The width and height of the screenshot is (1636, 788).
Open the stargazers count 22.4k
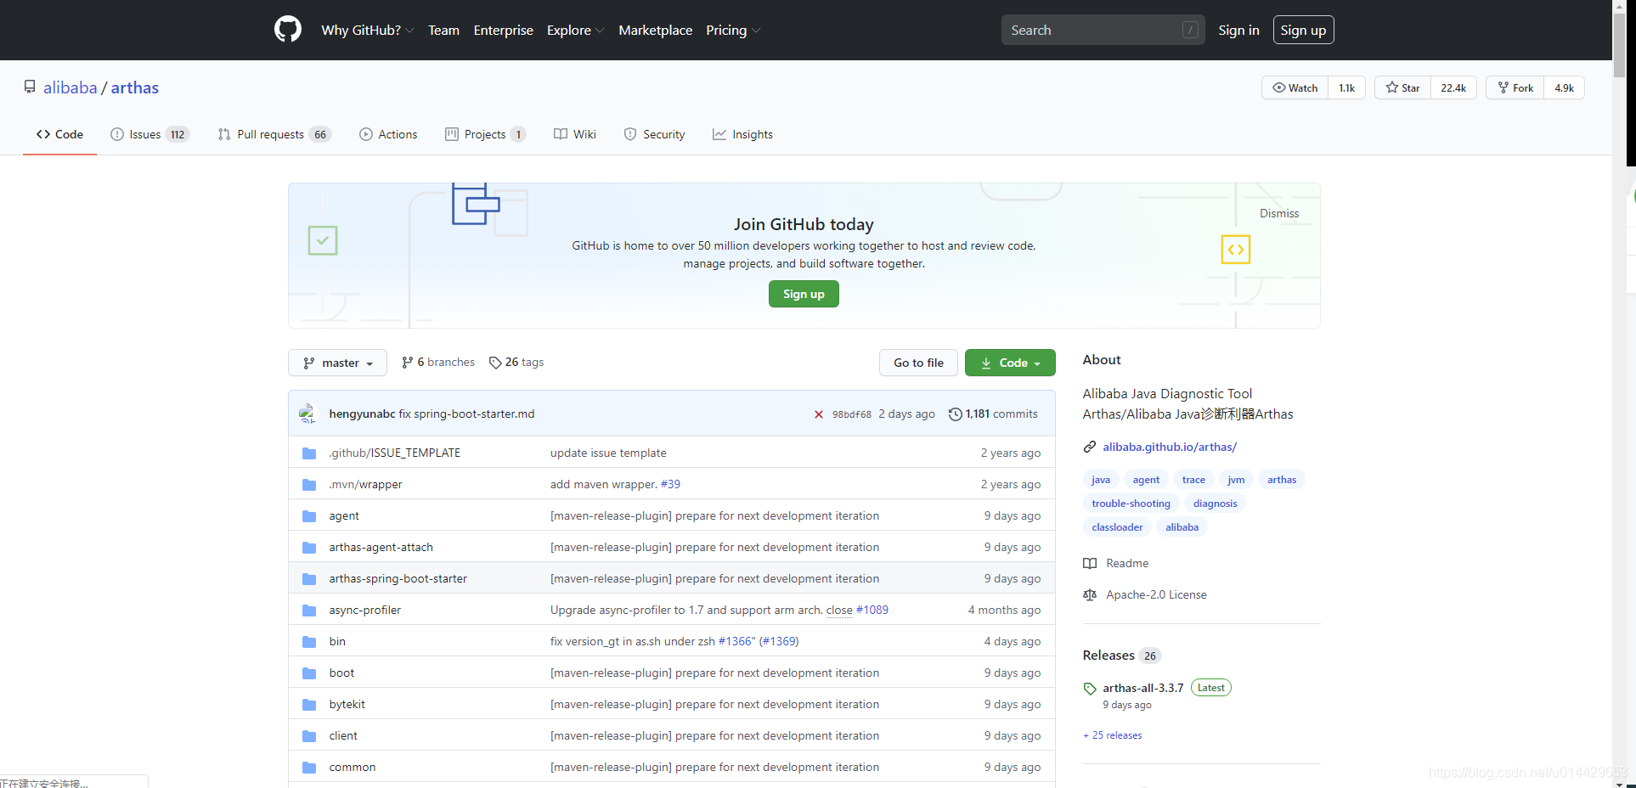pos(1453,87)
